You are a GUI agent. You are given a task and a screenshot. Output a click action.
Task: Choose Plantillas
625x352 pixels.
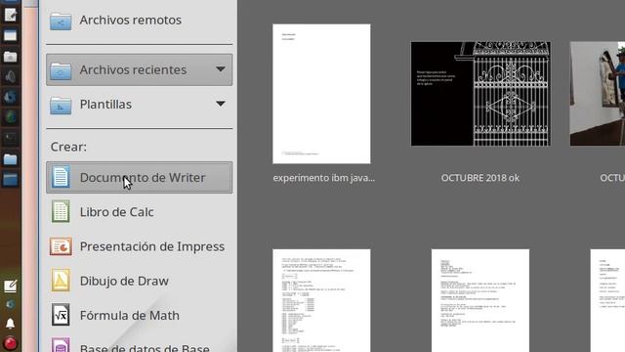tap(139, 105)
